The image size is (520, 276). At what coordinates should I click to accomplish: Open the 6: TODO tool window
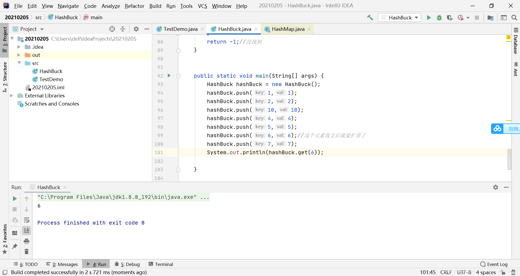(26, 264)
